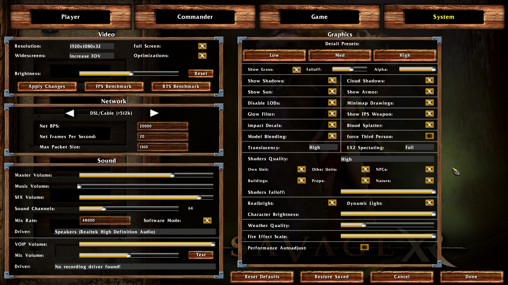Toggle shaders for Props
Image resolution: width=508 pixels, height=285 pixels.
365,180
